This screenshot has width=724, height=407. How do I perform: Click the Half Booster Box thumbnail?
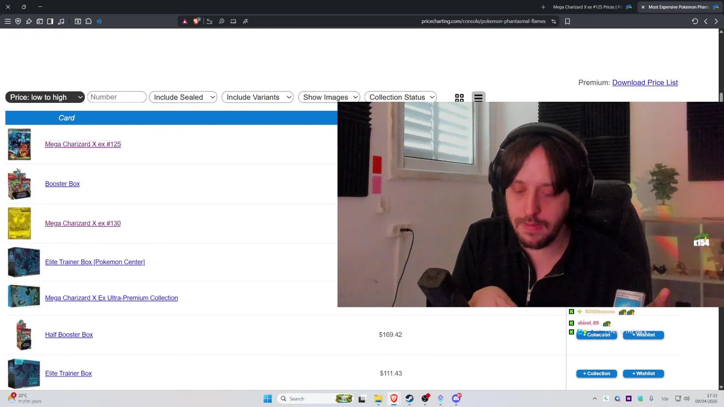pyautogui.click(x=24, y=335)
